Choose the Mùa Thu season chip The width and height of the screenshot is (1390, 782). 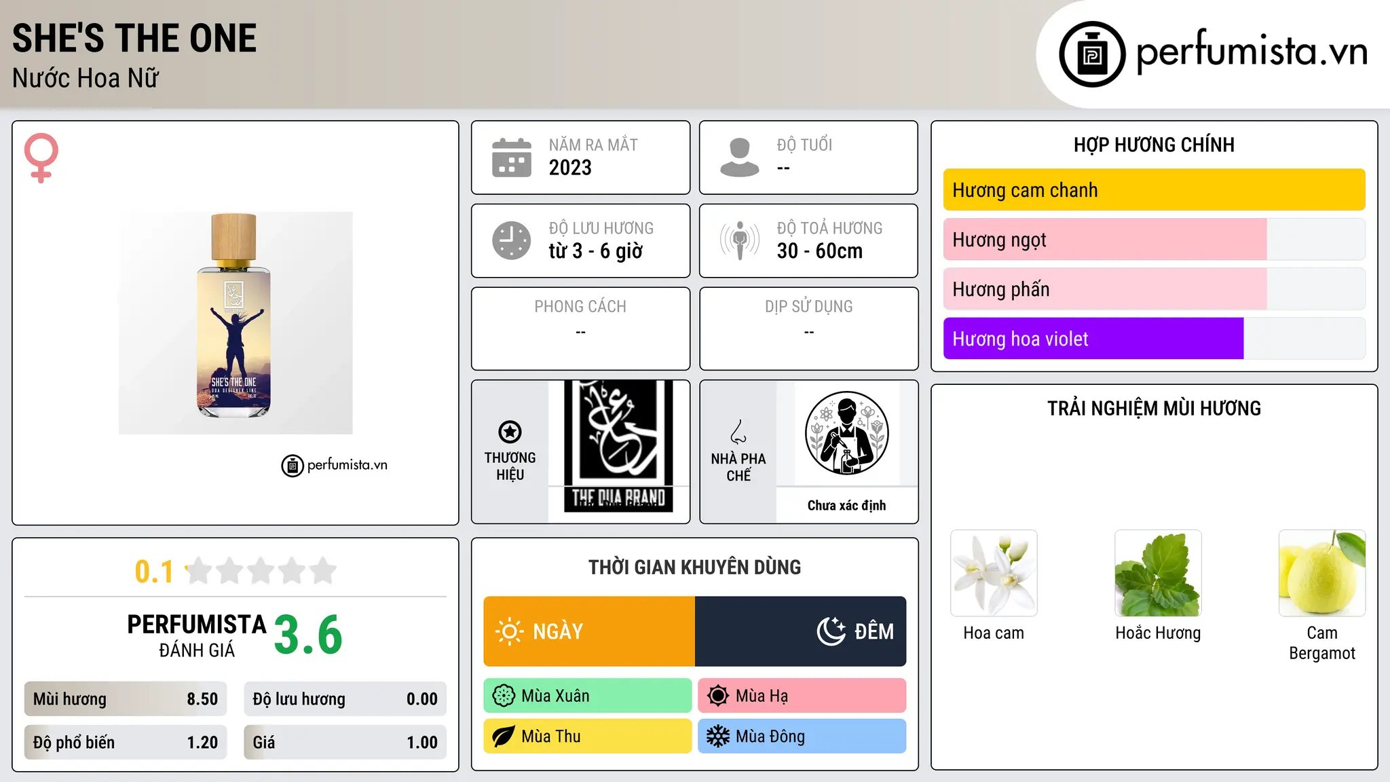(x=588, y=737)
